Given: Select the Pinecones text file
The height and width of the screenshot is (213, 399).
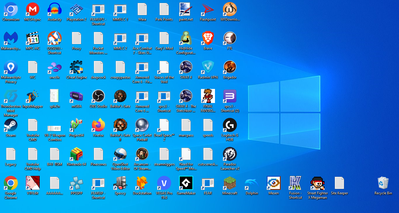Looking at the screenshot, I should (x=98, y=154).
